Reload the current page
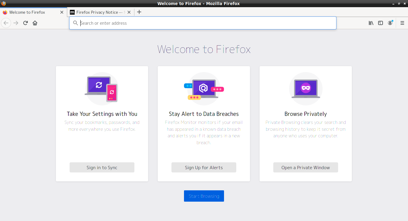408x221 pixels. [x=25, y=23]
